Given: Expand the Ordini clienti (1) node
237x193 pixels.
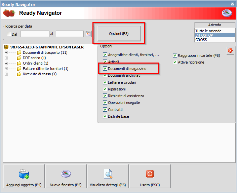Looking at the screenshot, I should coord(6,63).
